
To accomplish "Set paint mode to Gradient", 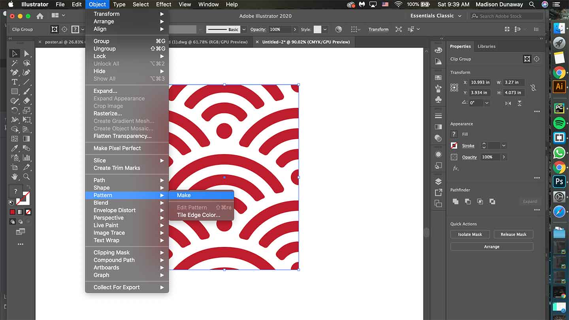I will coord(20,212).
